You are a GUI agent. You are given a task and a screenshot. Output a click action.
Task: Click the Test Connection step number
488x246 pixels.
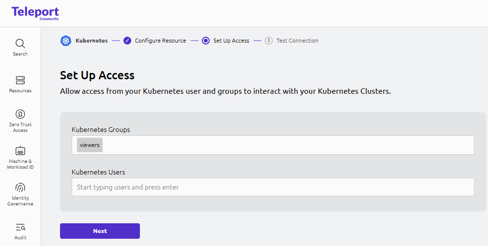click(x=269, y=41)
